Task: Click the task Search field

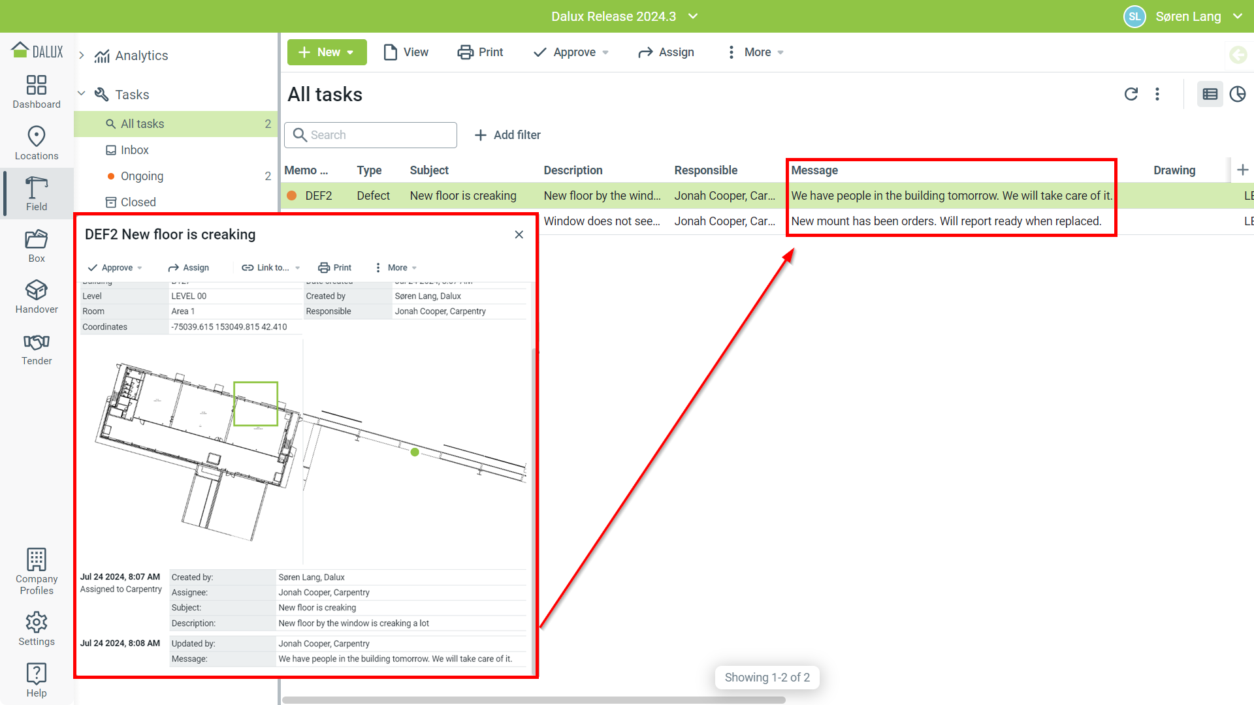Action: [x=370, y=135]
